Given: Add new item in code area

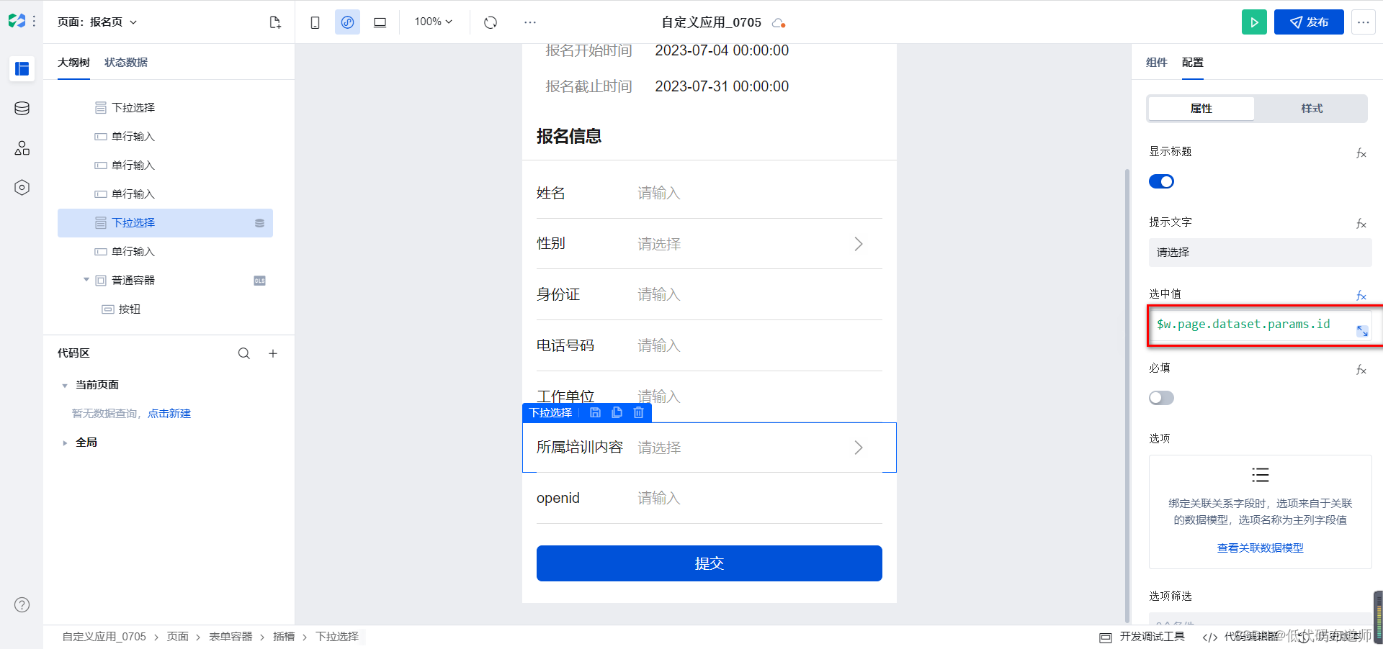Looking at the screenshot, I should (273, 353).
